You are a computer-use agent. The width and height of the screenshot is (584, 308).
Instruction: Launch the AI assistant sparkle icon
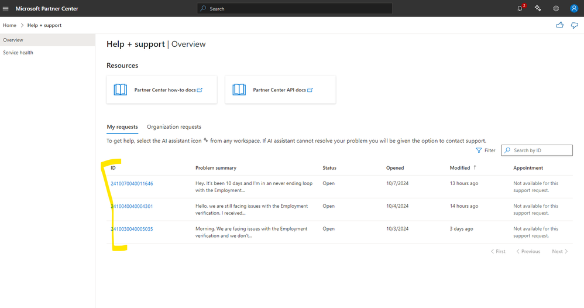pos(538,8)
